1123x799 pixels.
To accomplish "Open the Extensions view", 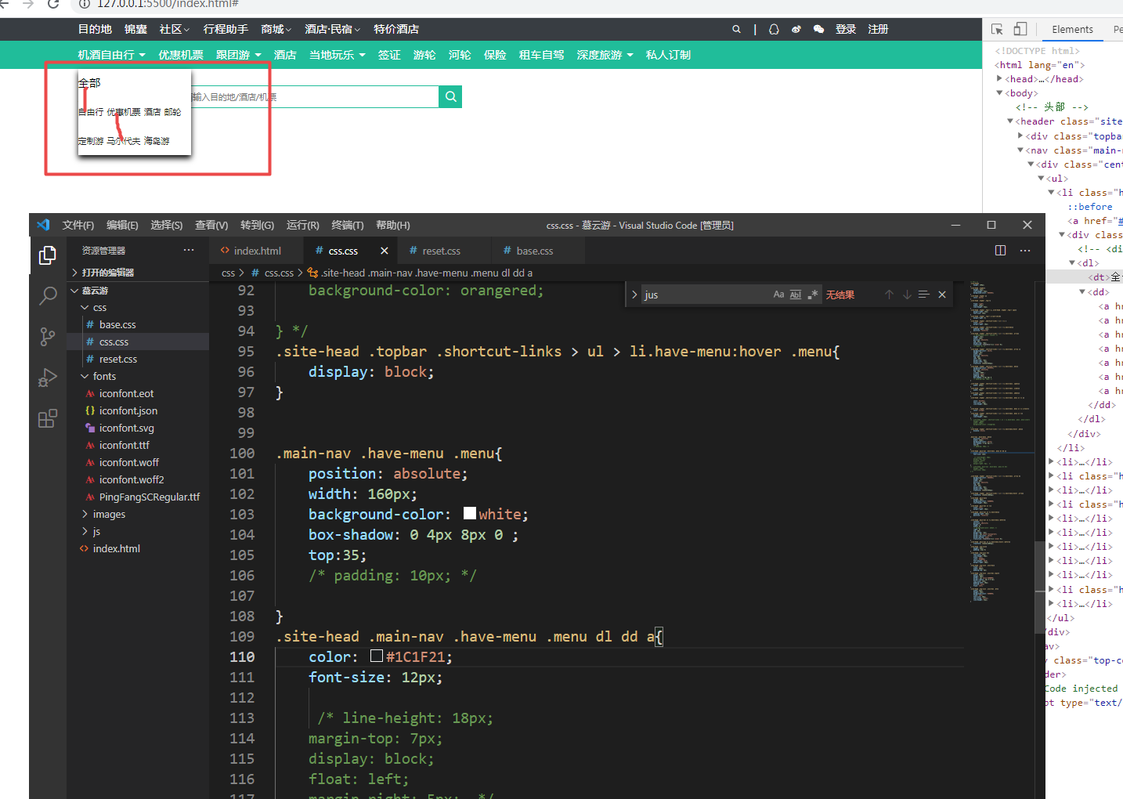I will pyautogui.click(x=48, y=418).
